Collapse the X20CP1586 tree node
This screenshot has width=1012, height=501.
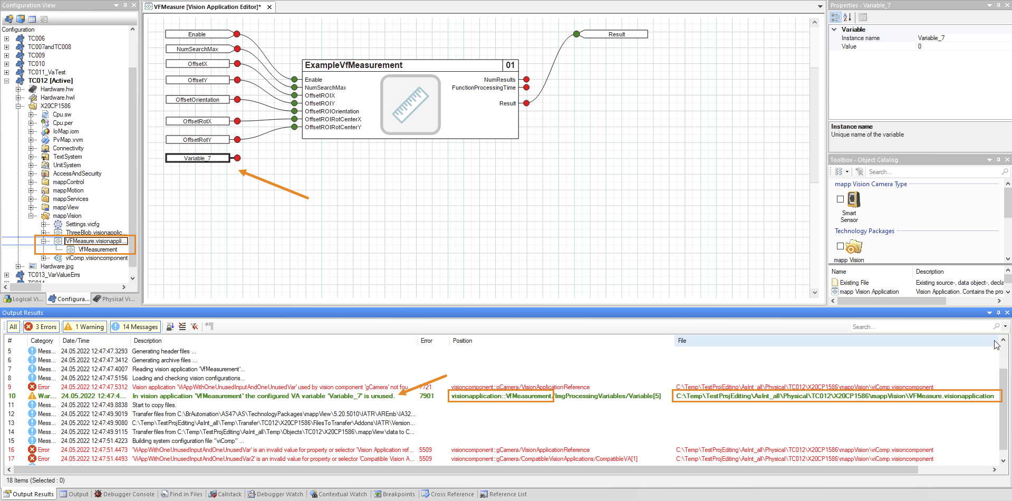19,106
